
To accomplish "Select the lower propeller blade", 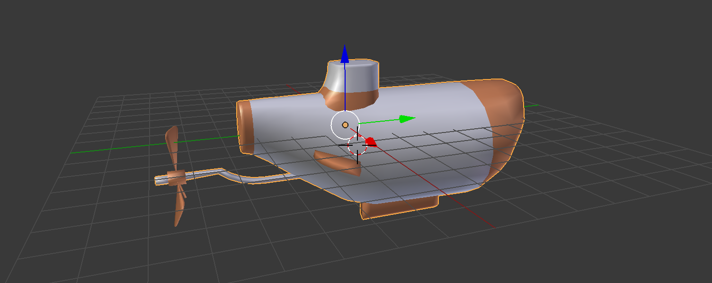I will tap(179, 205).
